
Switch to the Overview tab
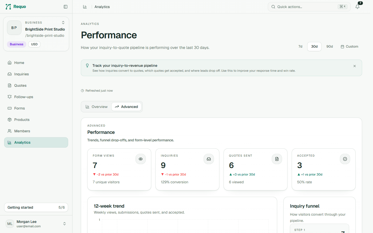97,107
